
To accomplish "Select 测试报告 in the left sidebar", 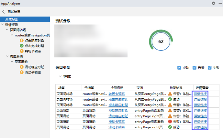I will [x=11, y=19].
